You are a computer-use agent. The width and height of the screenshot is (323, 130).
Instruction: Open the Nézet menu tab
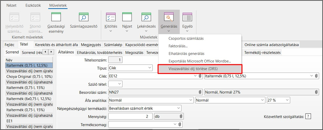pos(11,5)
